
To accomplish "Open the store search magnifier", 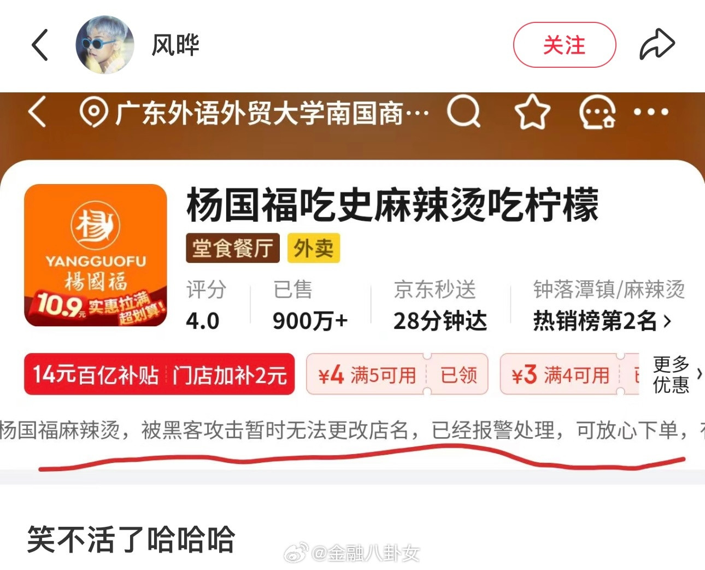I will click(464, 111).
